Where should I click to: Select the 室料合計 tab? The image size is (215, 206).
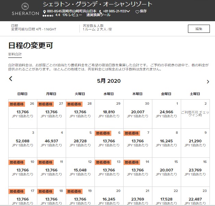[15, 54]
